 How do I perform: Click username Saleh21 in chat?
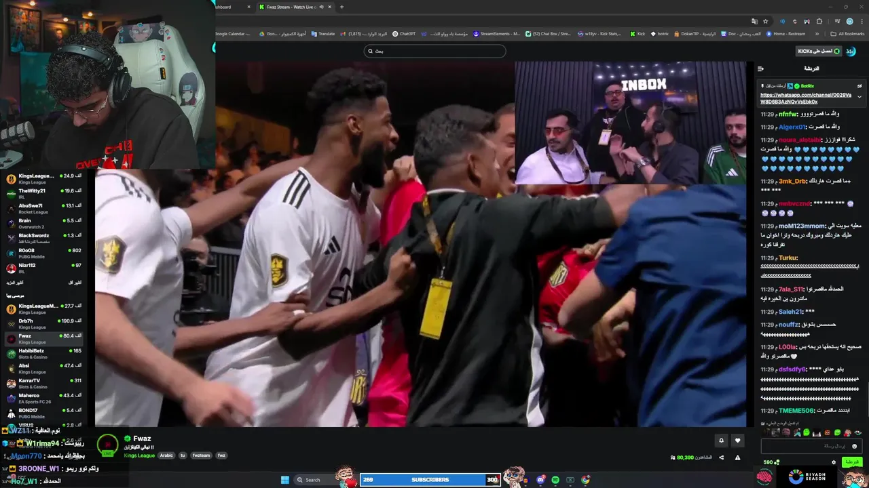pyautogui.click(x=790, y=312)
